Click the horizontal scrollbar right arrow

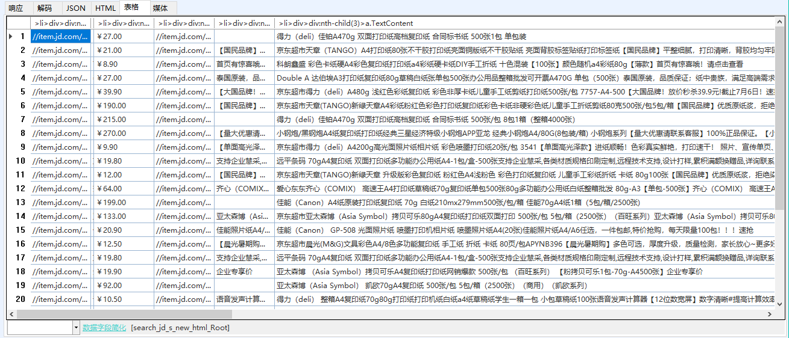pos(769,314)
